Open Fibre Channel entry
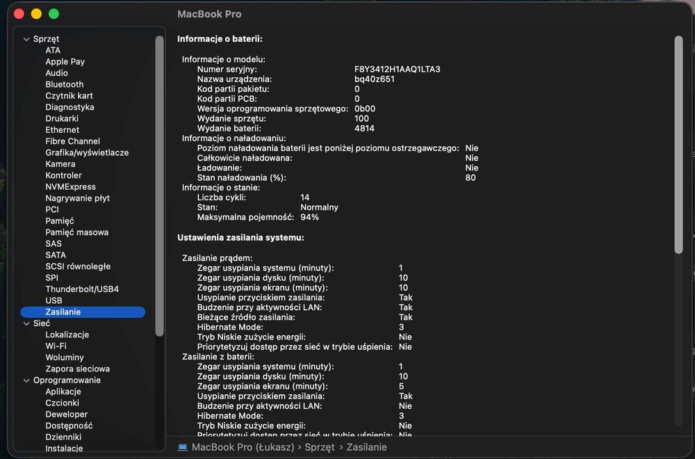 click(x=72, y=141)
